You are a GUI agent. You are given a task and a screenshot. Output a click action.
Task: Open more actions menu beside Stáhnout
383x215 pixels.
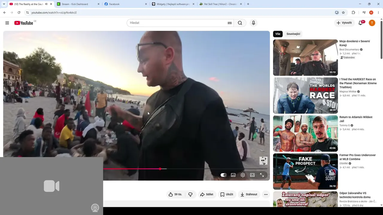point(266,194)
